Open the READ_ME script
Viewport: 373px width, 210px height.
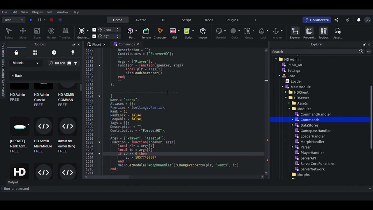pyautogui.click(x=295, y=65)
